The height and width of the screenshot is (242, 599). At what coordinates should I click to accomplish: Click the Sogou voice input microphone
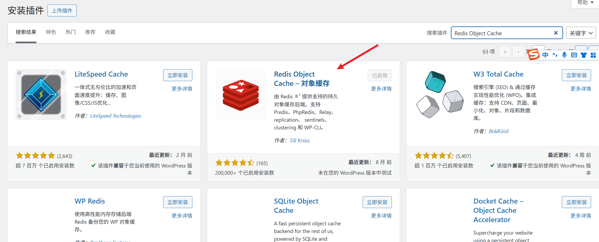tap(564, 55)
